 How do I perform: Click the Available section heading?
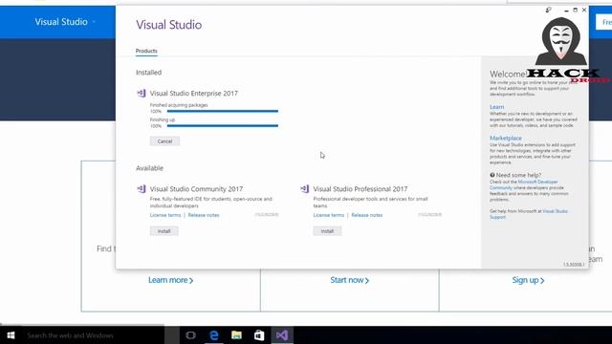coord(149,168)
